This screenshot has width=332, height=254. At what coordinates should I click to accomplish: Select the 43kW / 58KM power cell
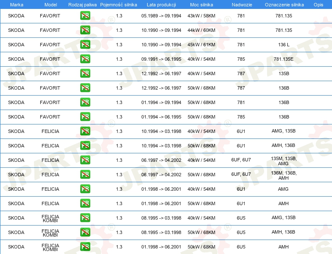[x=201, y=16]
